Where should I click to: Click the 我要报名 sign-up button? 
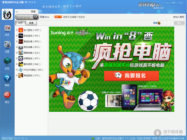tap(132, 76)
